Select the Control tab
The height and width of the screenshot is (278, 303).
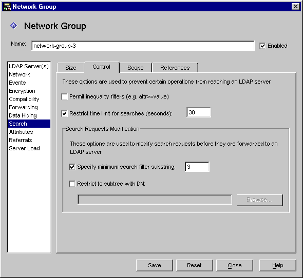[102, 67]
